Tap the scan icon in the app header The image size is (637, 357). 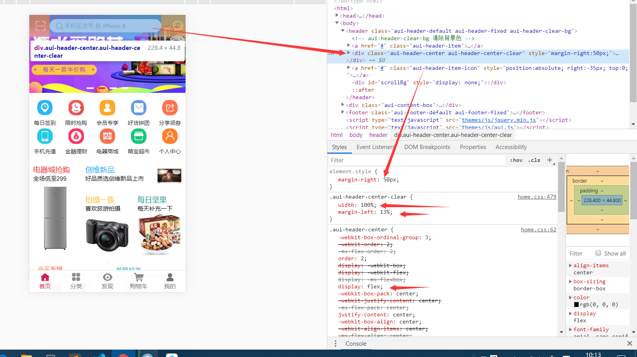coord(41,26)
